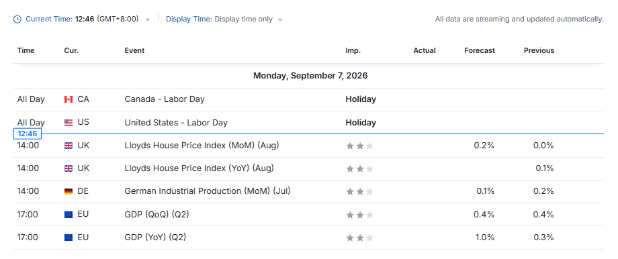Click the Time column header
618x259 pixels.
26,50
